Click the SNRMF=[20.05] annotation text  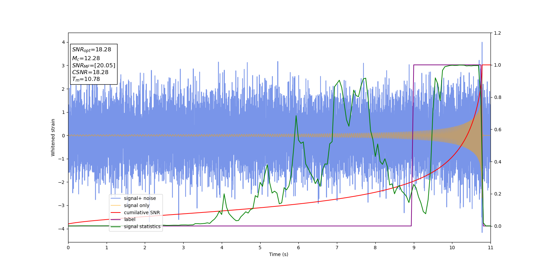click(x=94, y=65)
